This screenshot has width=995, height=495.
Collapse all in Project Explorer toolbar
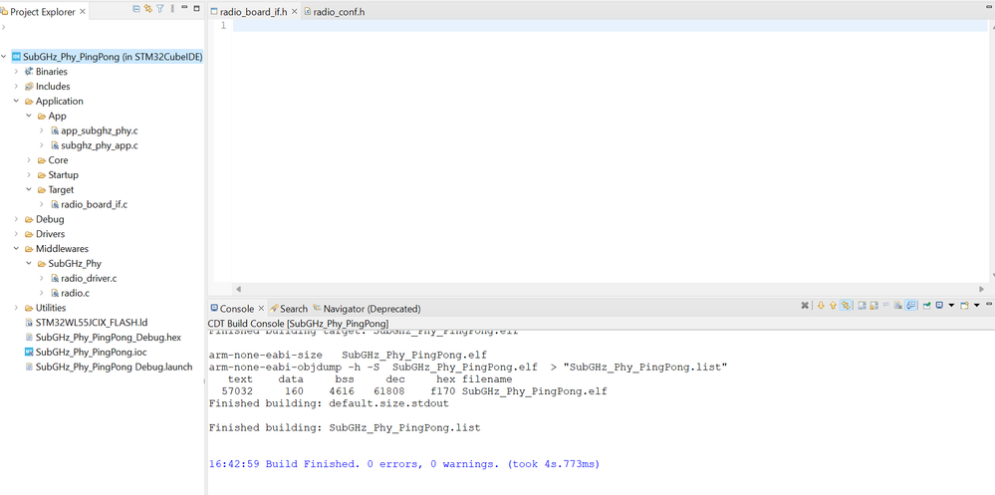(x=136, y=8)
